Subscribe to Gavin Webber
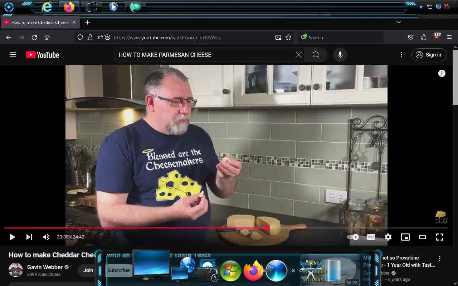The width and height of the screenshot is (458, 286). coord(118,270)
